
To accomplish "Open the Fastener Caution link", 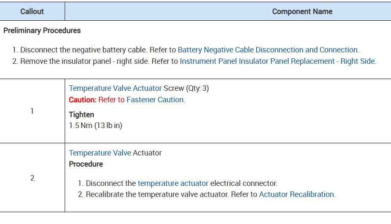I will point(155,100).
